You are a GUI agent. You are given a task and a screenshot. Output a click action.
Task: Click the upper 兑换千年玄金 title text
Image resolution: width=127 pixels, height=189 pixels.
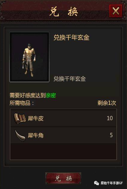71,38
